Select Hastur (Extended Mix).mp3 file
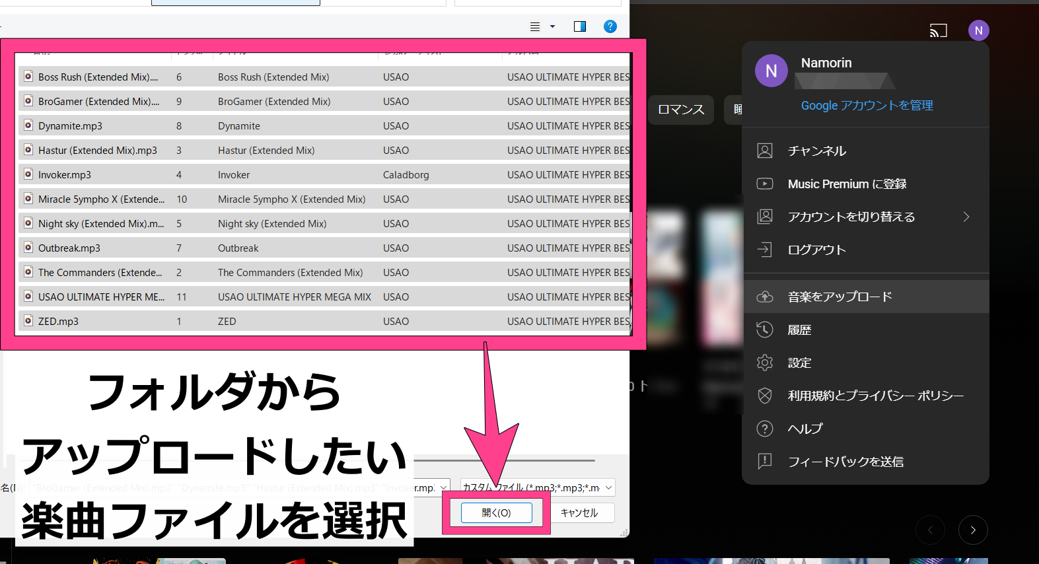 pyautogui.click(x=325, y=151)
